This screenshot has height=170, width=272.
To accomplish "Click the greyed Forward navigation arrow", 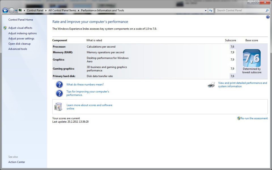I will (11, 10).
